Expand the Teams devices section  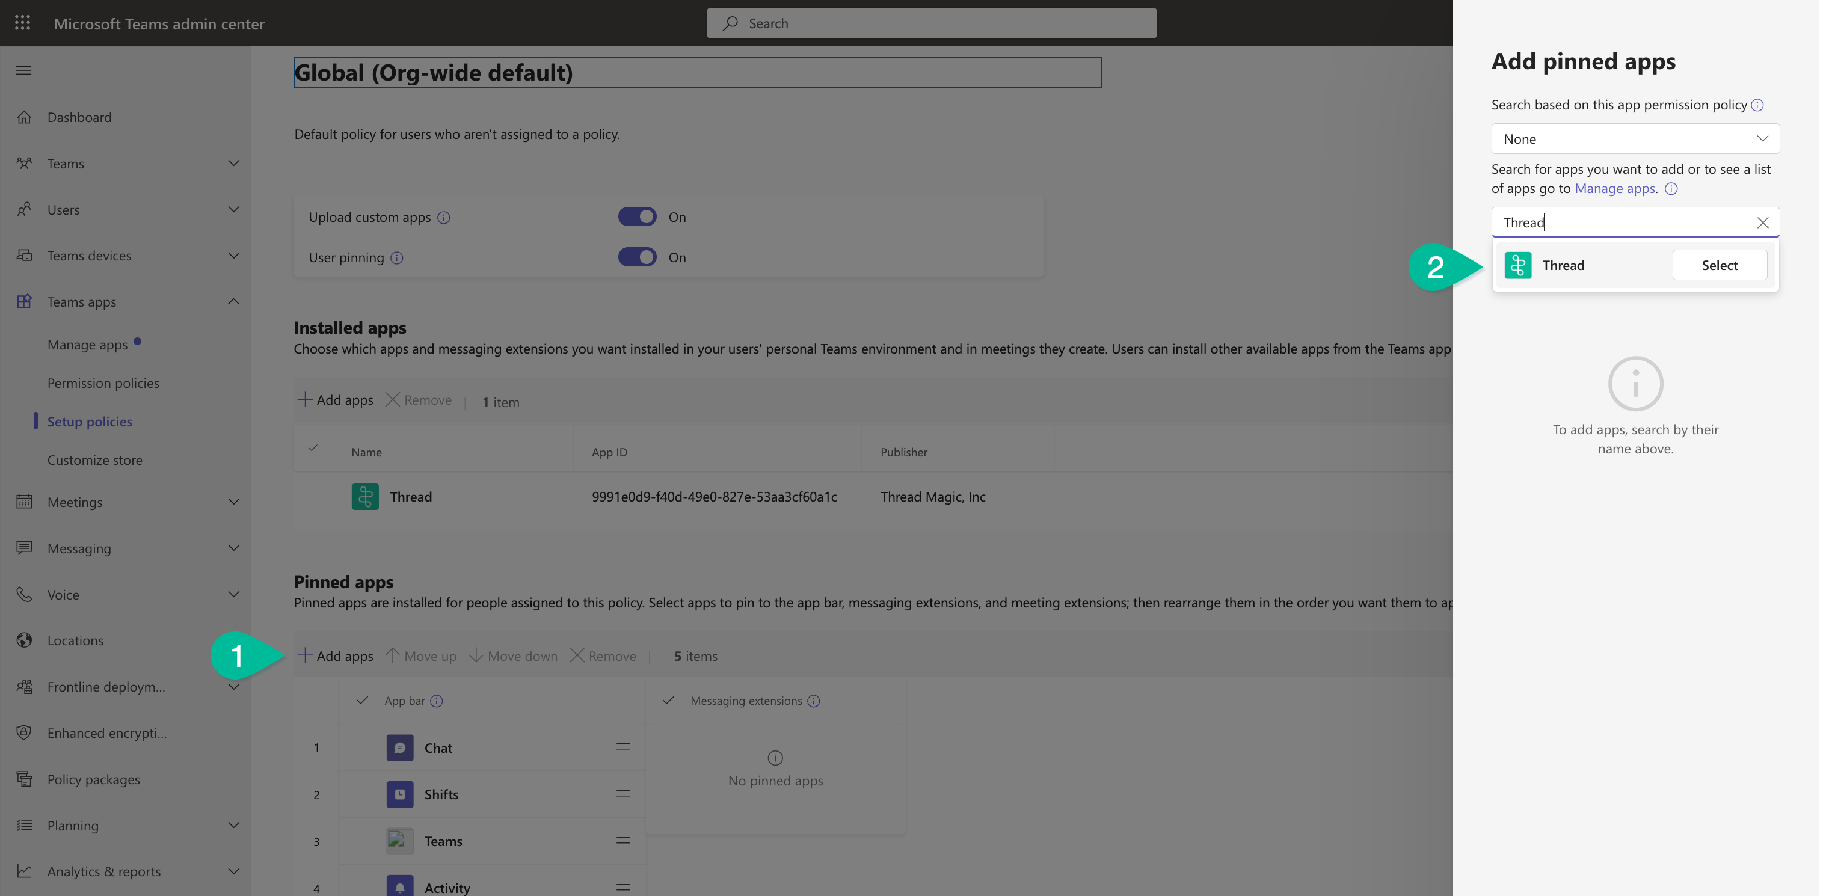(x=233, y=255)
